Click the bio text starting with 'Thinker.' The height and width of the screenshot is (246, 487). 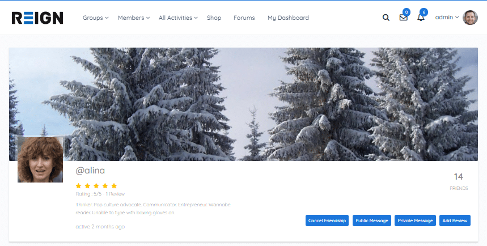(x=153, y=209)
